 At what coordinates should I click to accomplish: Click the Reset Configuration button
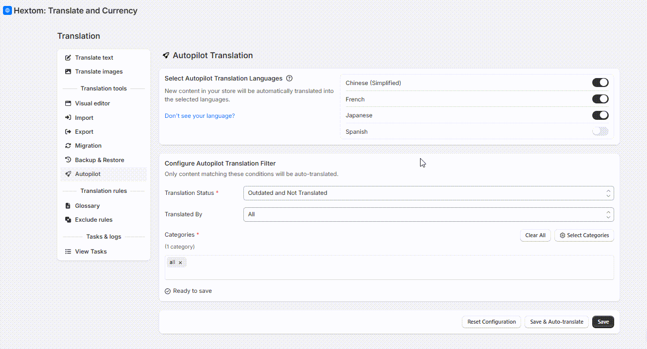click(492, 322)
